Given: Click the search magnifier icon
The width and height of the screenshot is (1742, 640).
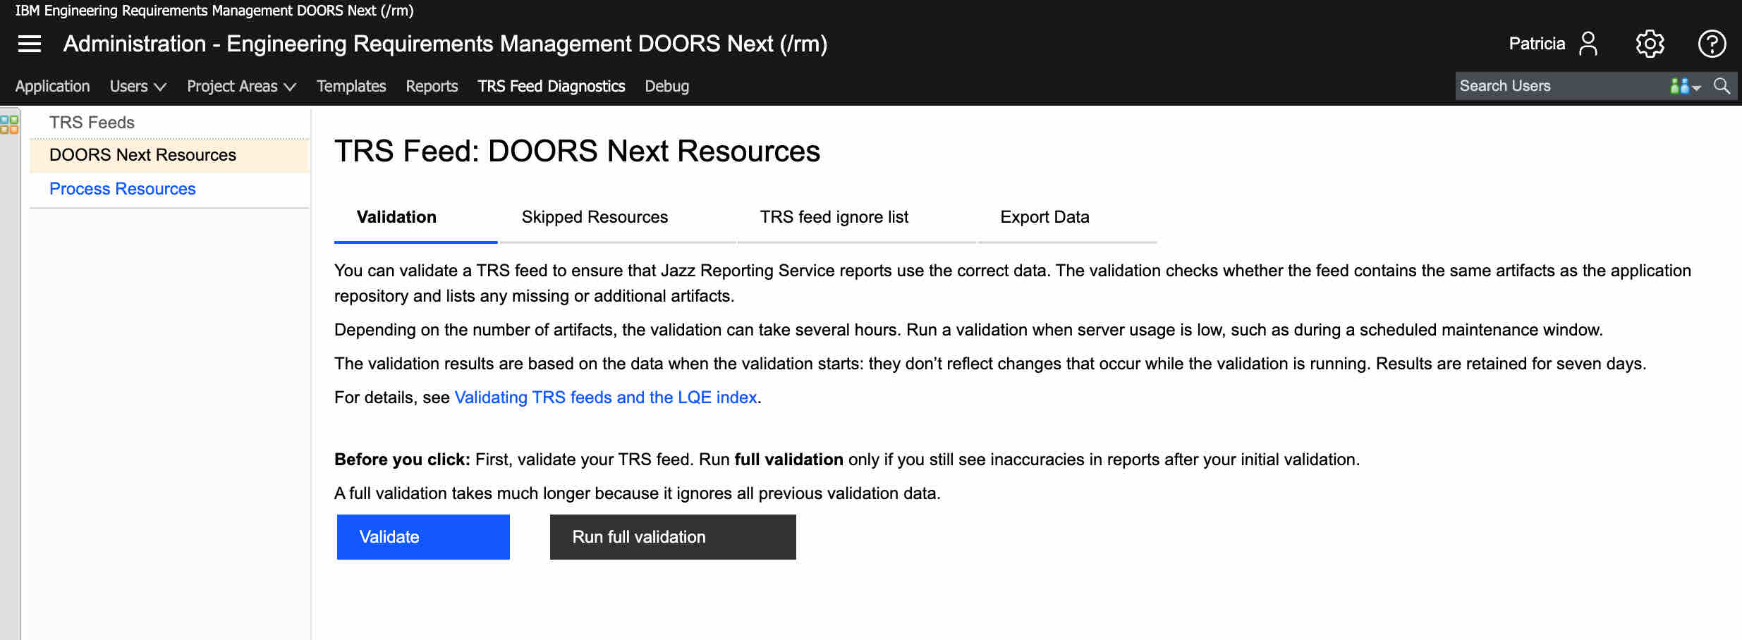Looking at the screenshot, I should 1722,86.
